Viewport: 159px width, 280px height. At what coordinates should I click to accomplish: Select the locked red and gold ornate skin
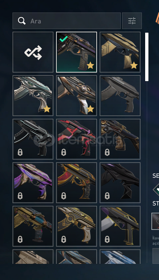[77, 183]
